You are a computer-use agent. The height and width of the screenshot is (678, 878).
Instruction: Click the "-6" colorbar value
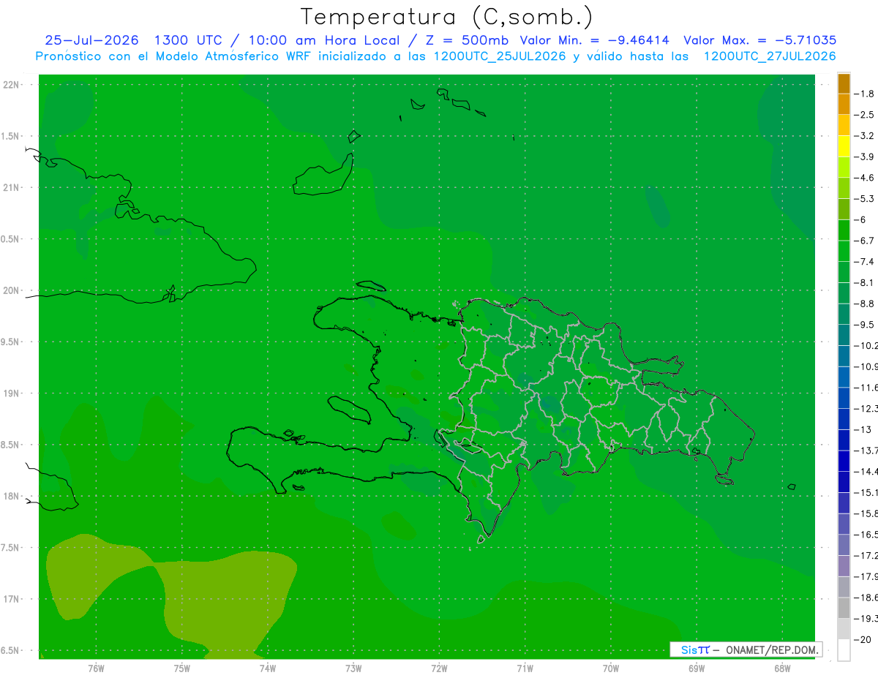(860, 219)
